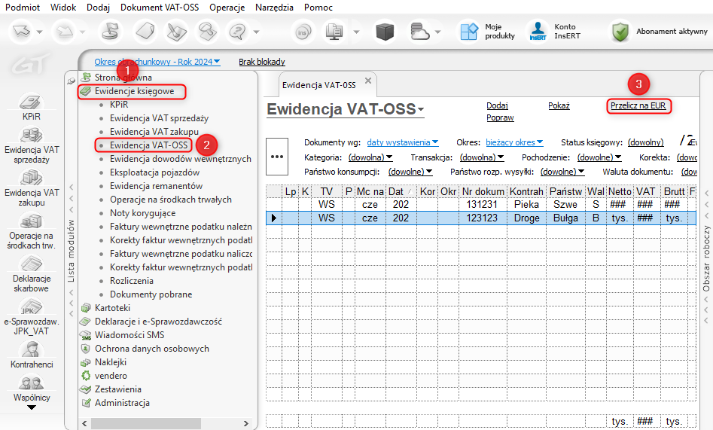Select Rozliczenia tree item
The image size is (713, 430).
click(x=132, y=281)
